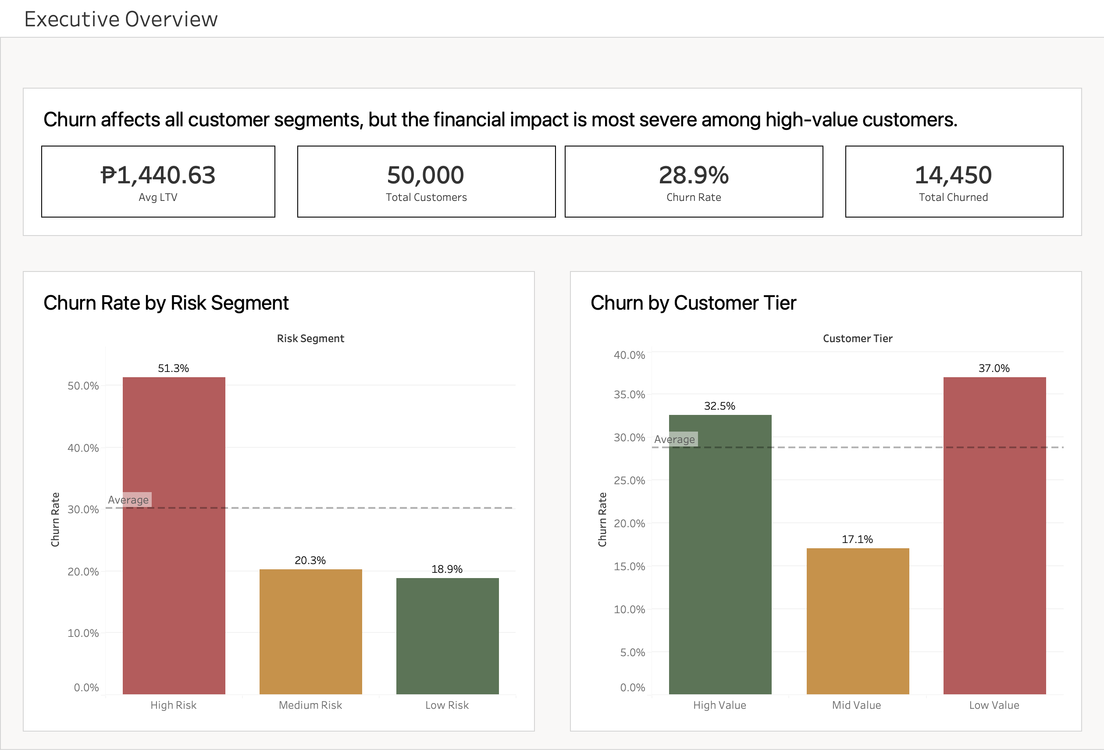Select the High Risk churn bar

tap(174, 536)
